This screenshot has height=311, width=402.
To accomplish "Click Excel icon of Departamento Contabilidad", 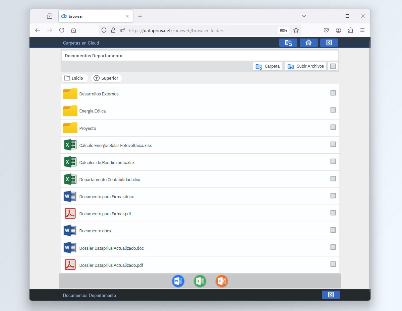I will (x=70, y=179).
